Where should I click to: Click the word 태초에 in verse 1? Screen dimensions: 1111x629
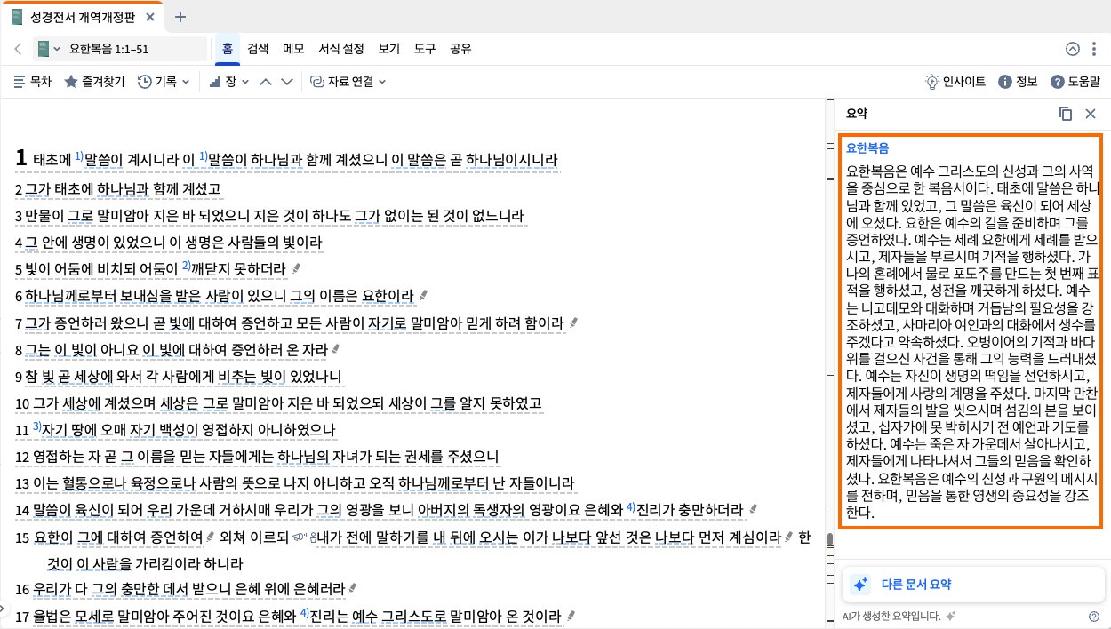pos(52,161)
